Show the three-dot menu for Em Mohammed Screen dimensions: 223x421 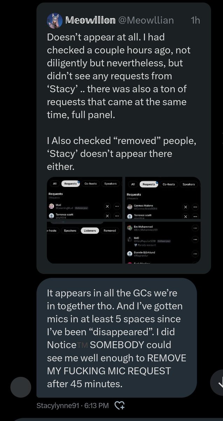tap(195, 228)
